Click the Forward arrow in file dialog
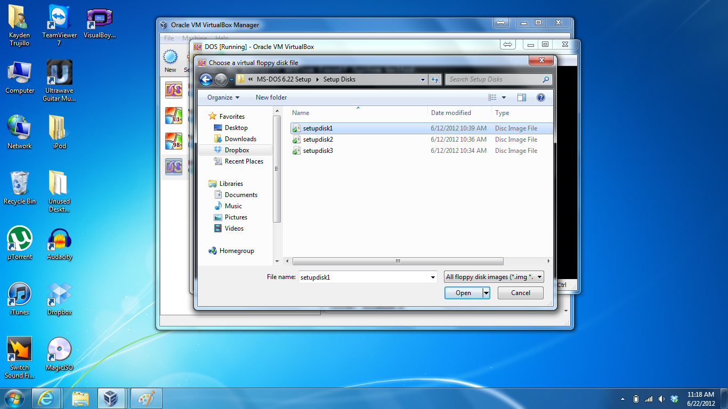 click(221, 79)
